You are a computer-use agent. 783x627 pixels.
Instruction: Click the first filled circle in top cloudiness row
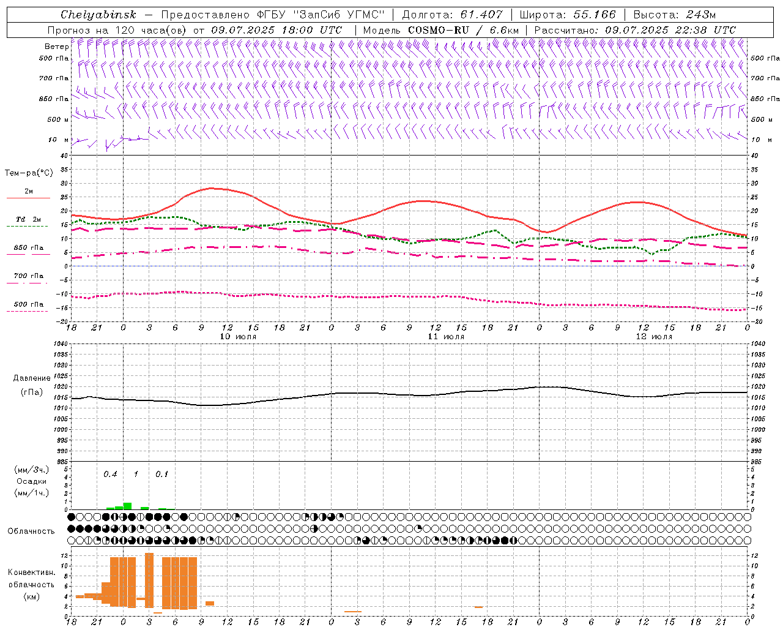point(71,517)
